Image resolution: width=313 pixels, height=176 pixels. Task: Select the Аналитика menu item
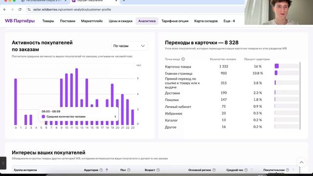click(147, 21)
